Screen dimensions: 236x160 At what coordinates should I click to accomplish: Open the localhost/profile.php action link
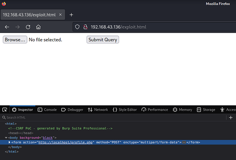(x=66, y=143)
